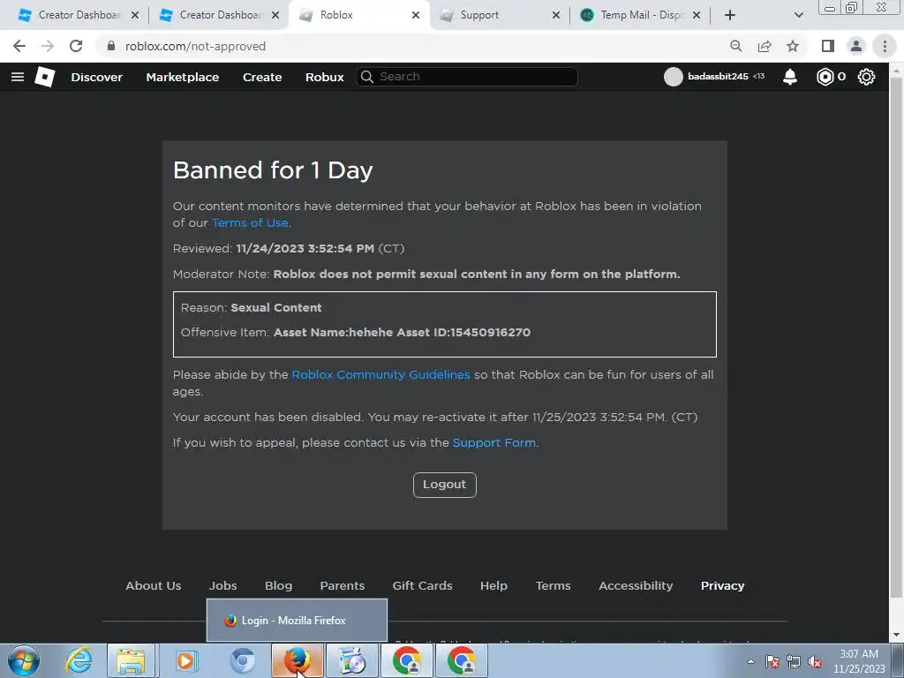Open the notifications bell
Viewport: 904px width, 678px height.
pos(790,77)
